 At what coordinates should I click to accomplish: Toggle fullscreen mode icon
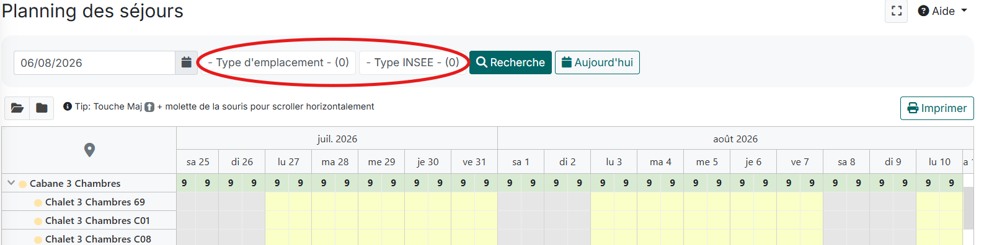pyautogui.click(x=896, y=11)
